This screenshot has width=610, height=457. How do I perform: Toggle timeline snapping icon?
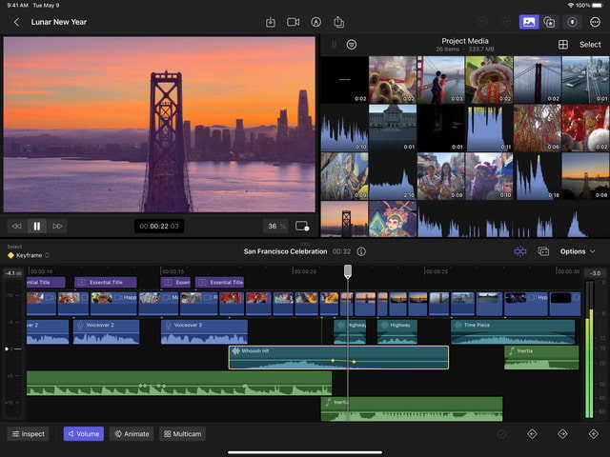coord(519,251)
